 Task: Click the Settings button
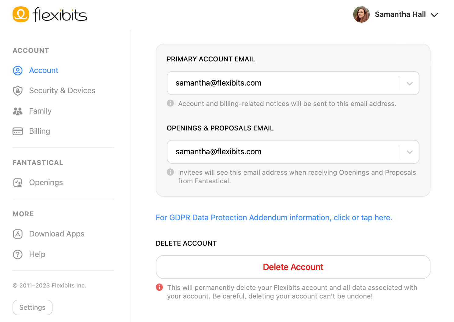(x=32, y=307)
